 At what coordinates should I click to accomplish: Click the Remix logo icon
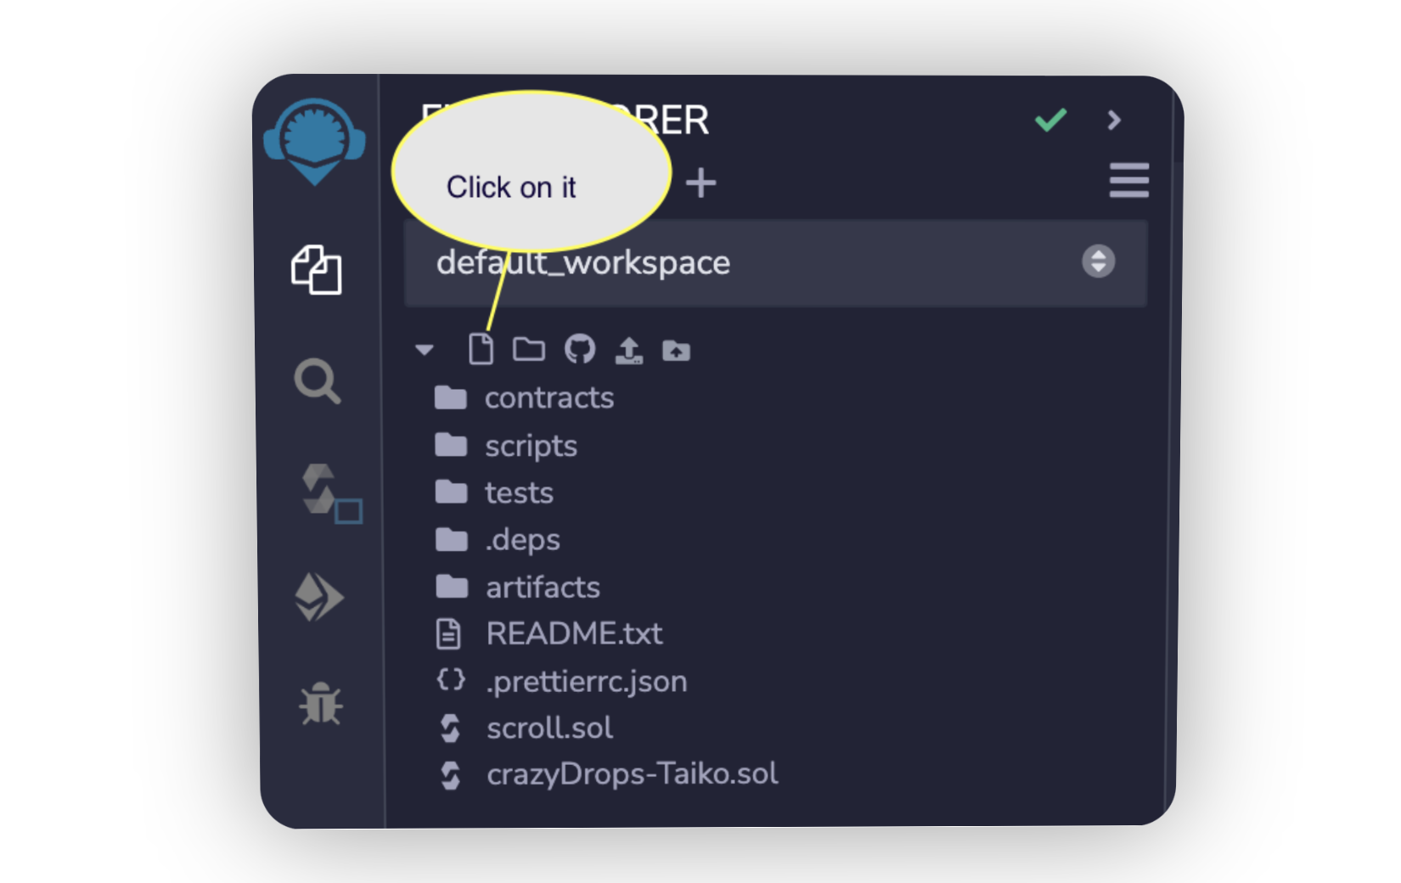click(x=314, y=142)
